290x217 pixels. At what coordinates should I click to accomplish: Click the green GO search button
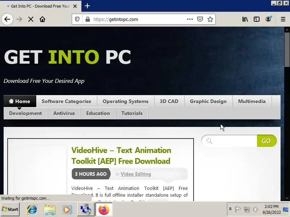tap(266, 141)
